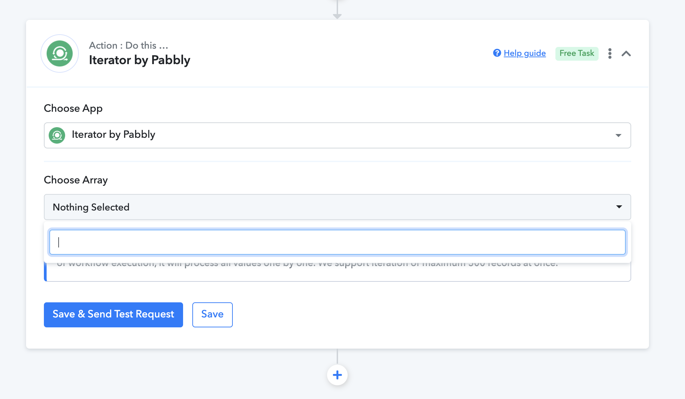Open the Help guide link

pos(525,53)
